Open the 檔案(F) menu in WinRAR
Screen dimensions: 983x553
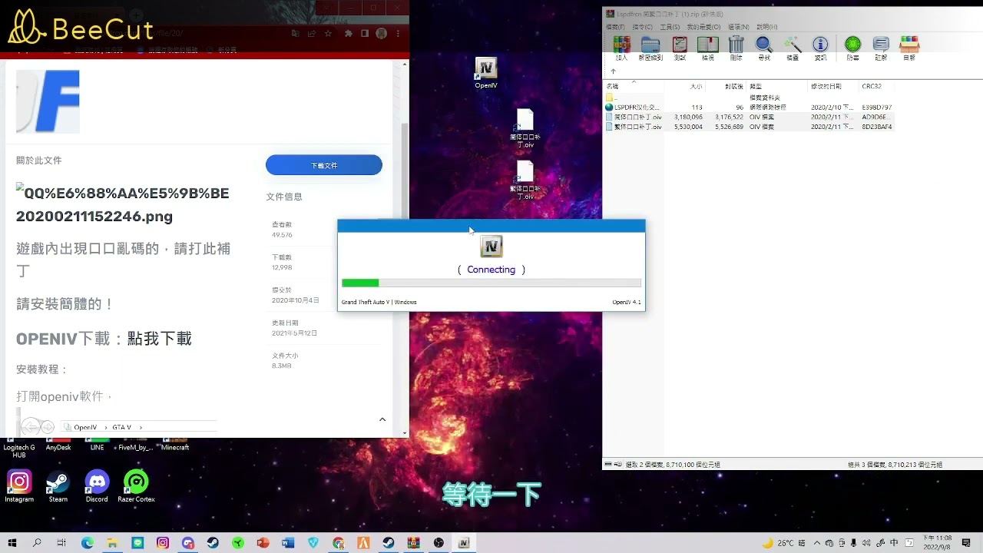(616, 27)
